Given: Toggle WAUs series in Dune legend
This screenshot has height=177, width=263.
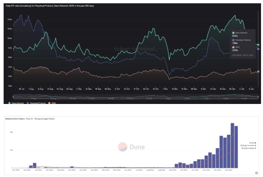Looking at the screenshot, I should [252, 143].
